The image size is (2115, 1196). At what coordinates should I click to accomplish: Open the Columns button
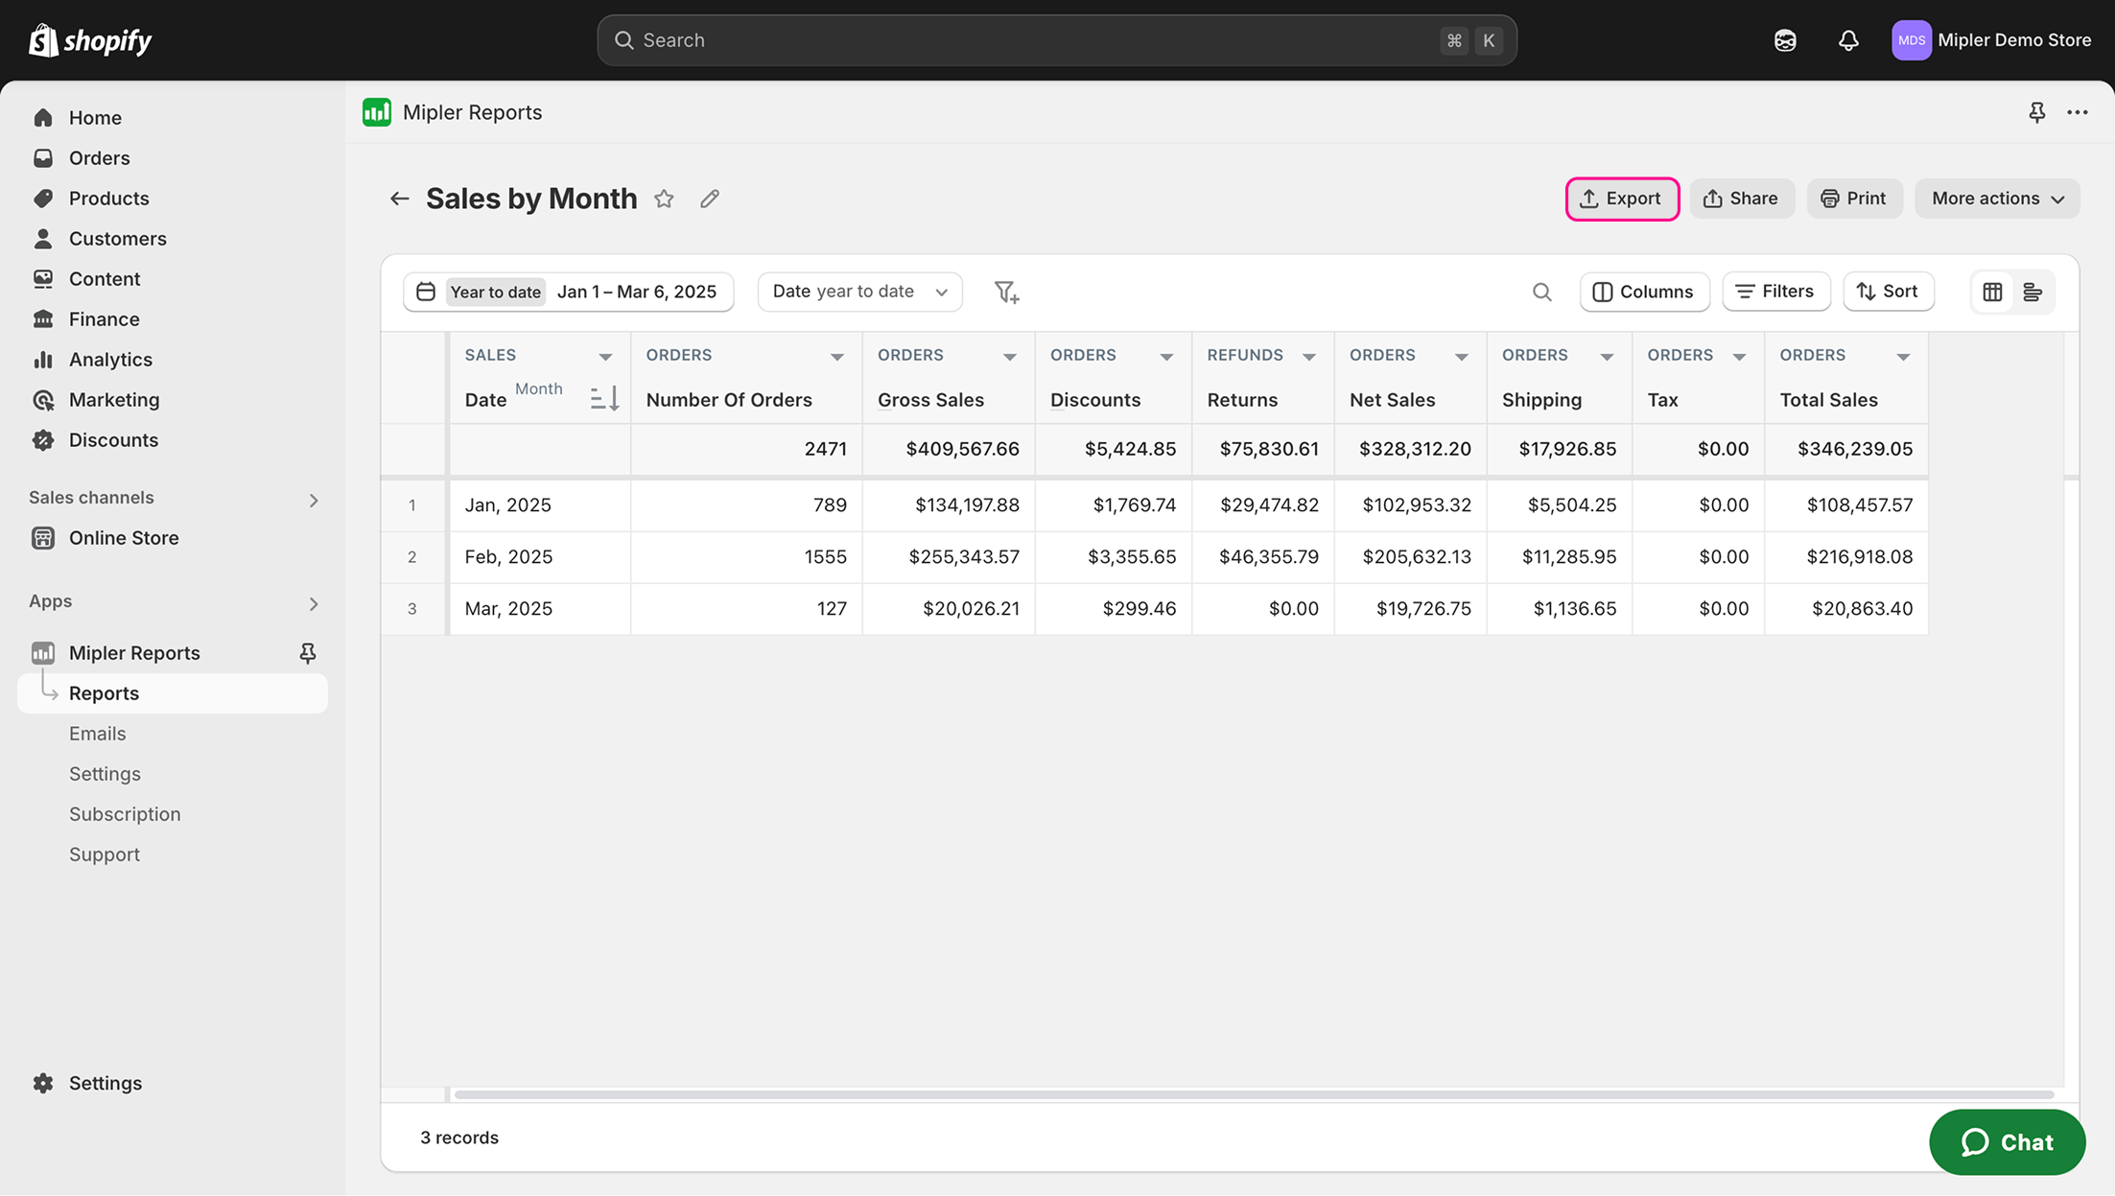(1644, 292)
